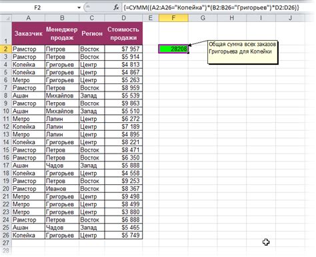
Task: Click cell with value $9 253
Action: (x=123, y=181)
